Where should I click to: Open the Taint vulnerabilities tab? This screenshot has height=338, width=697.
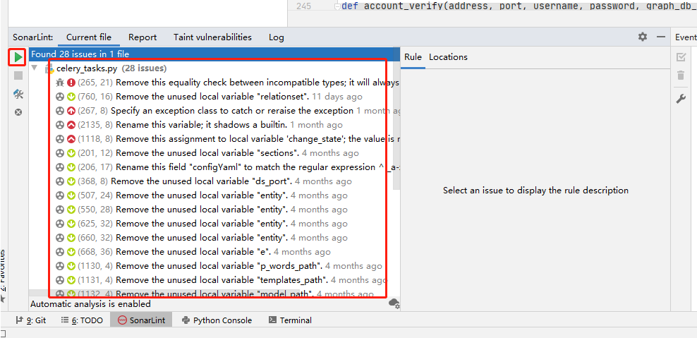coord(212,37)
